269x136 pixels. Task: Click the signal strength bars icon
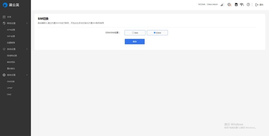[222, 5]
